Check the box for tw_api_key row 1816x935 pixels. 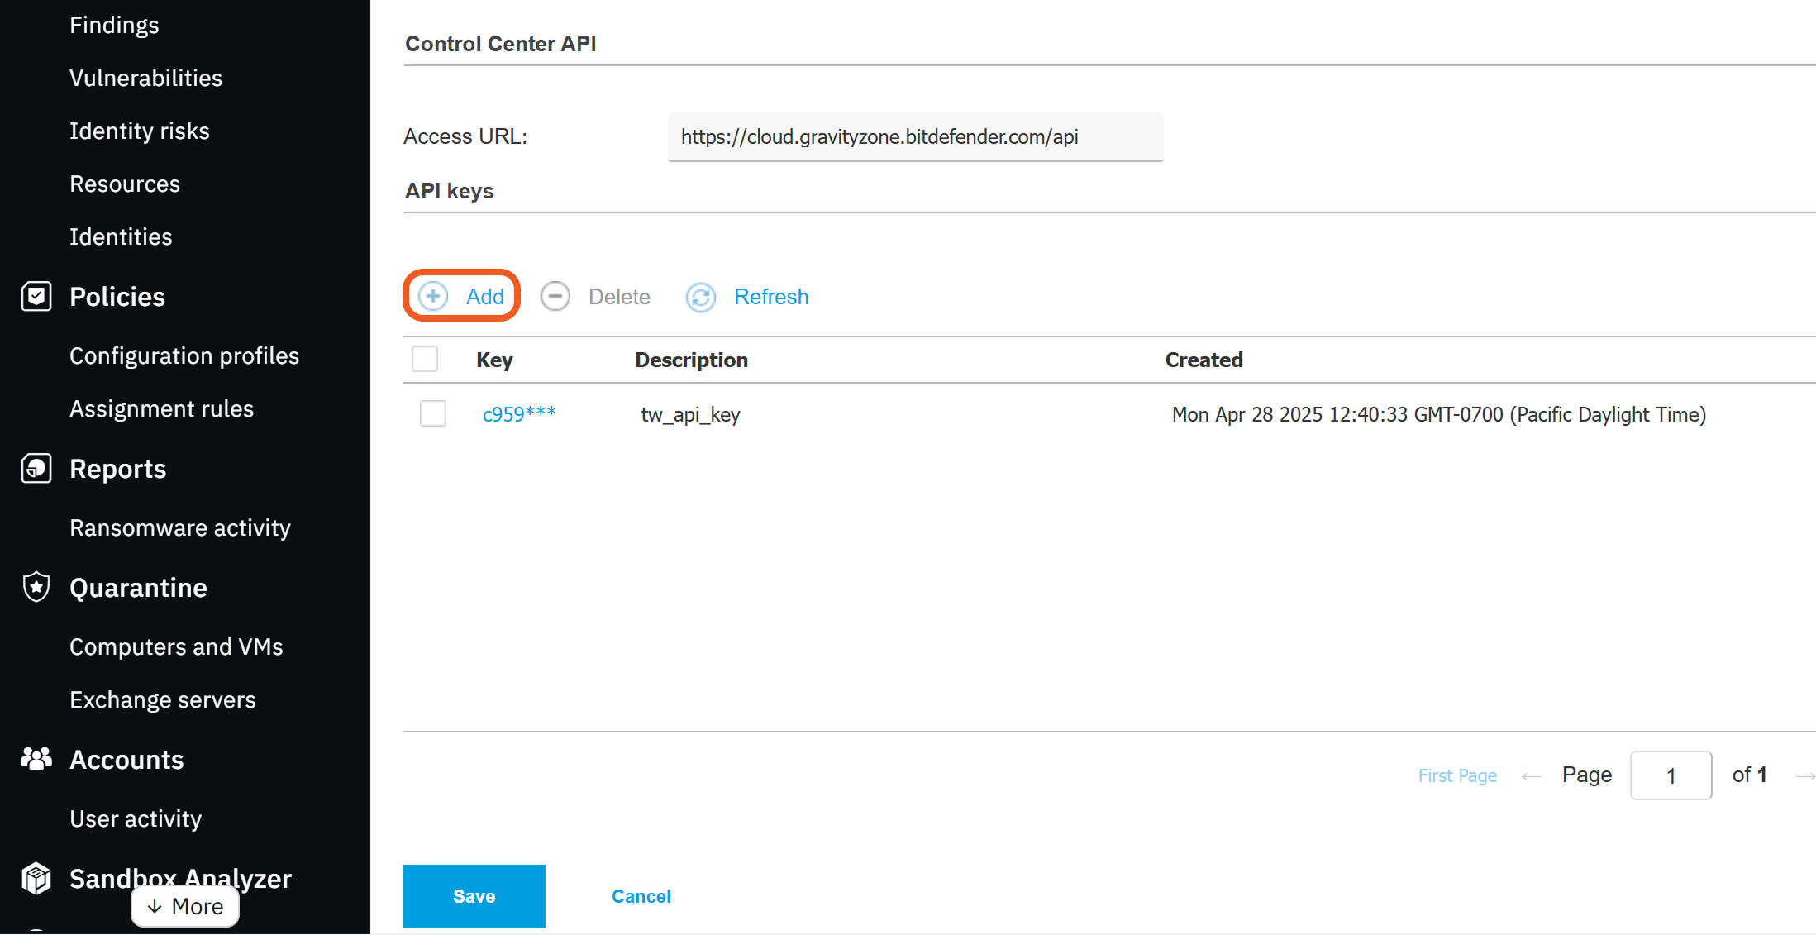pos(433,413)
